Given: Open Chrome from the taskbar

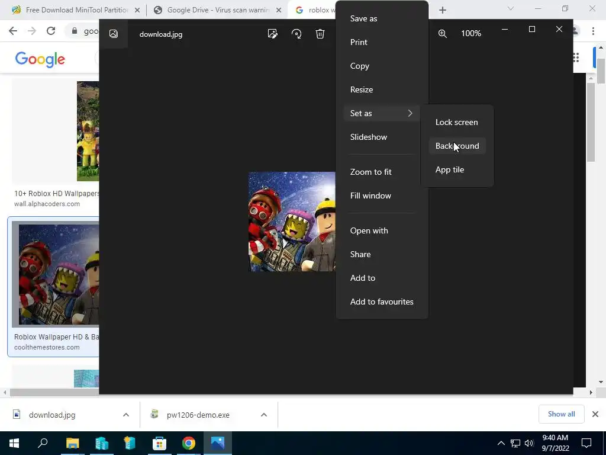Looking at the screenshot, I should (x=189, y=443).
